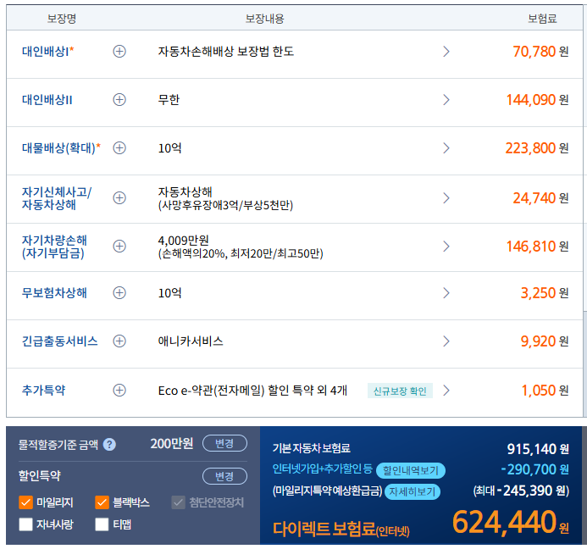Click the 대인배상II coverage name link
This screenshot has height=549, width=587.
pyautogui.click(x=47, y=100)
